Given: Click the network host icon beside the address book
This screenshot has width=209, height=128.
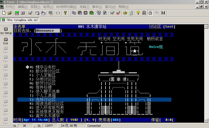Looking at the screenshot, I should (x=30, y=13).
